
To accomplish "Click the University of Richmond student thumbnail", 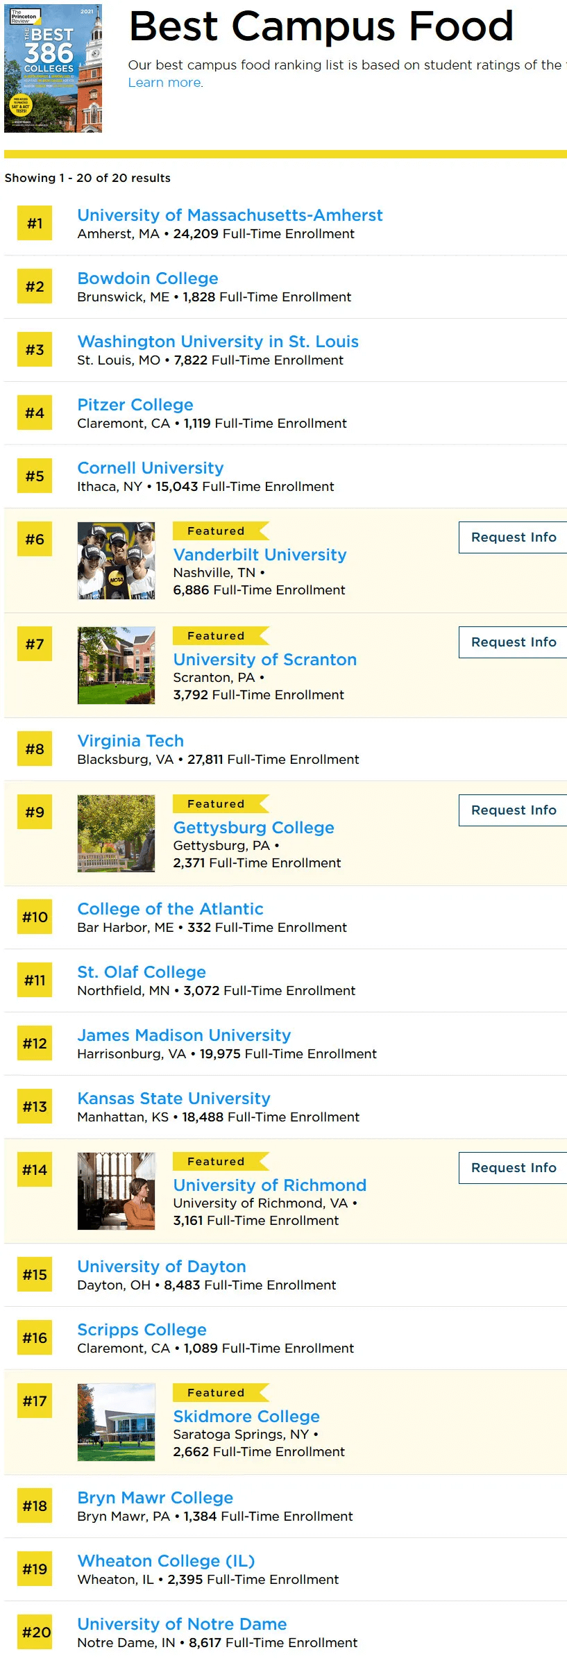I will pos(116,1191).
